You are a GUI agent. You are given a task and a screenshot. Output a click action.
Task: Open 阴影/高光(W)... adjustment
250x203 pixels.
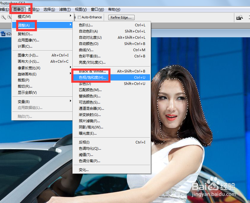click(112, 127)
